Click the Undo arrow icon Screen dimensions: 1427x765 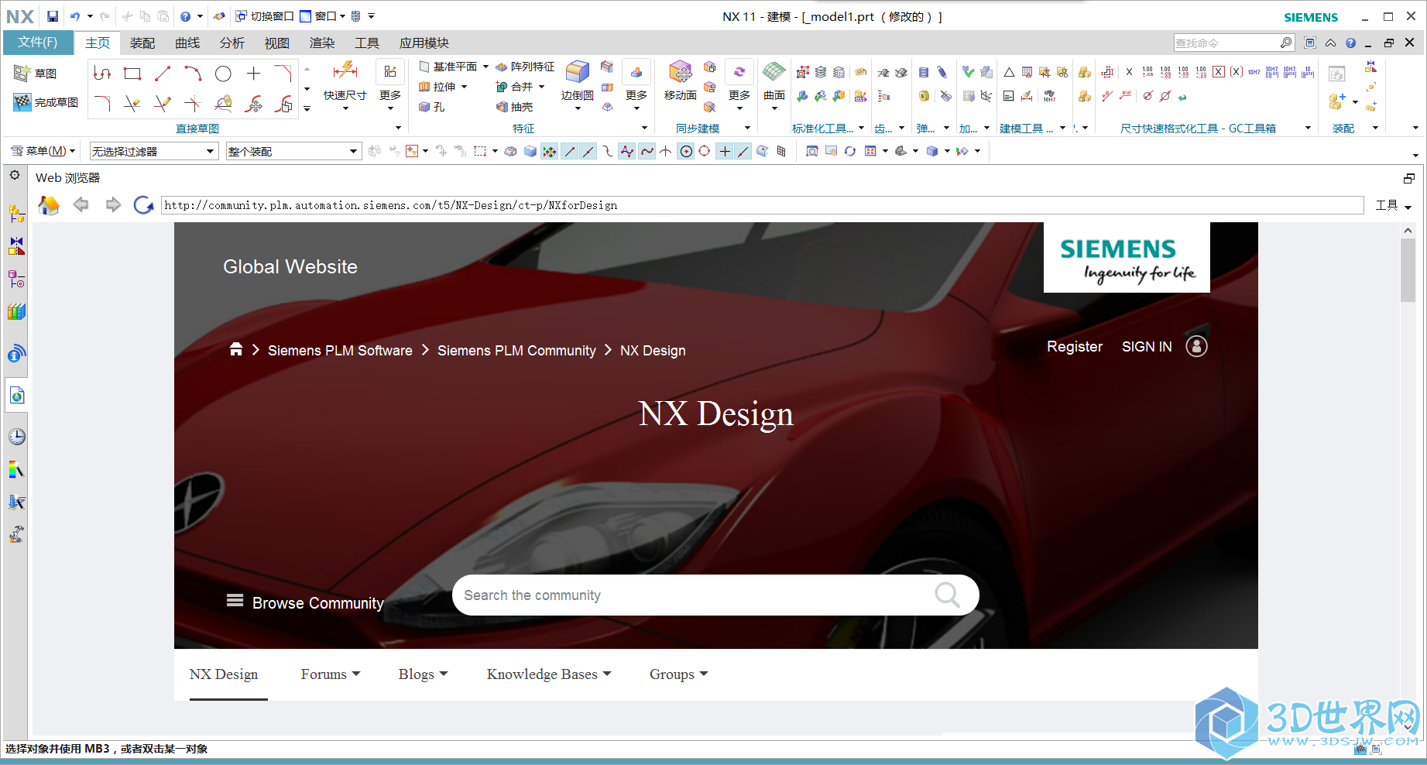pos(75,16)
